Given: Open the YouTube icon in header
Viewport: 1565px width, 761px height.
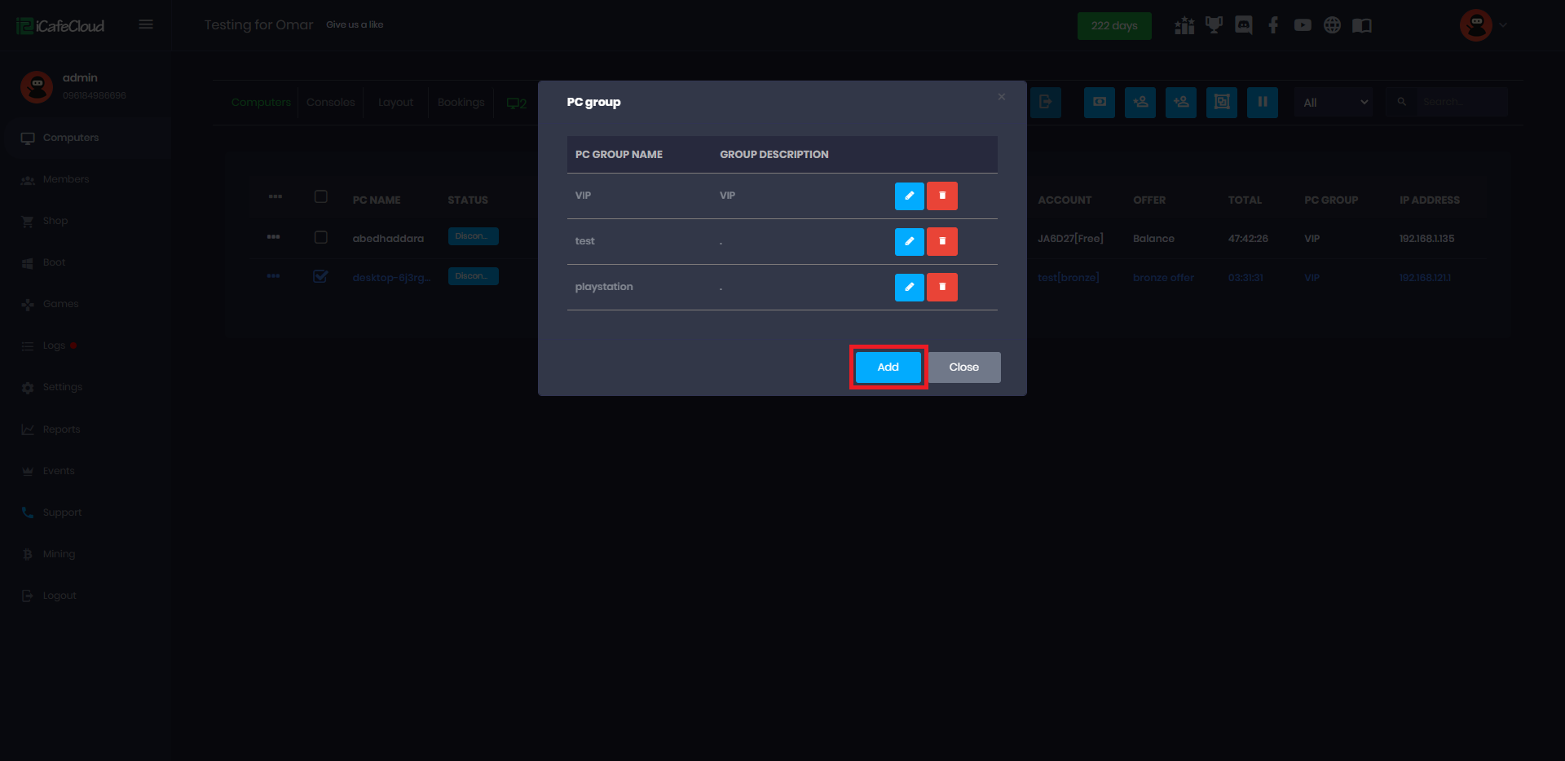Looking at the screenshot, I should click(x=1303, y=25).
